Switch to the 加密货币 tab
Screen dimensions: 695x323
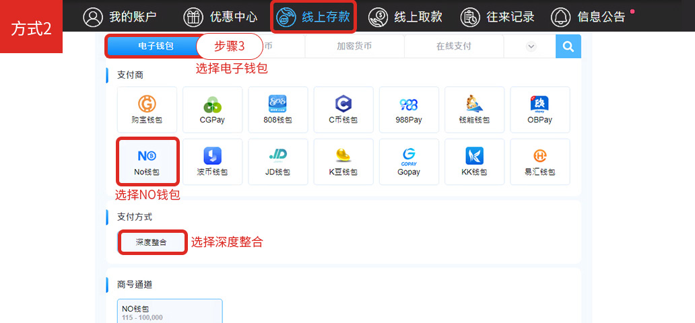coord(355,46)
